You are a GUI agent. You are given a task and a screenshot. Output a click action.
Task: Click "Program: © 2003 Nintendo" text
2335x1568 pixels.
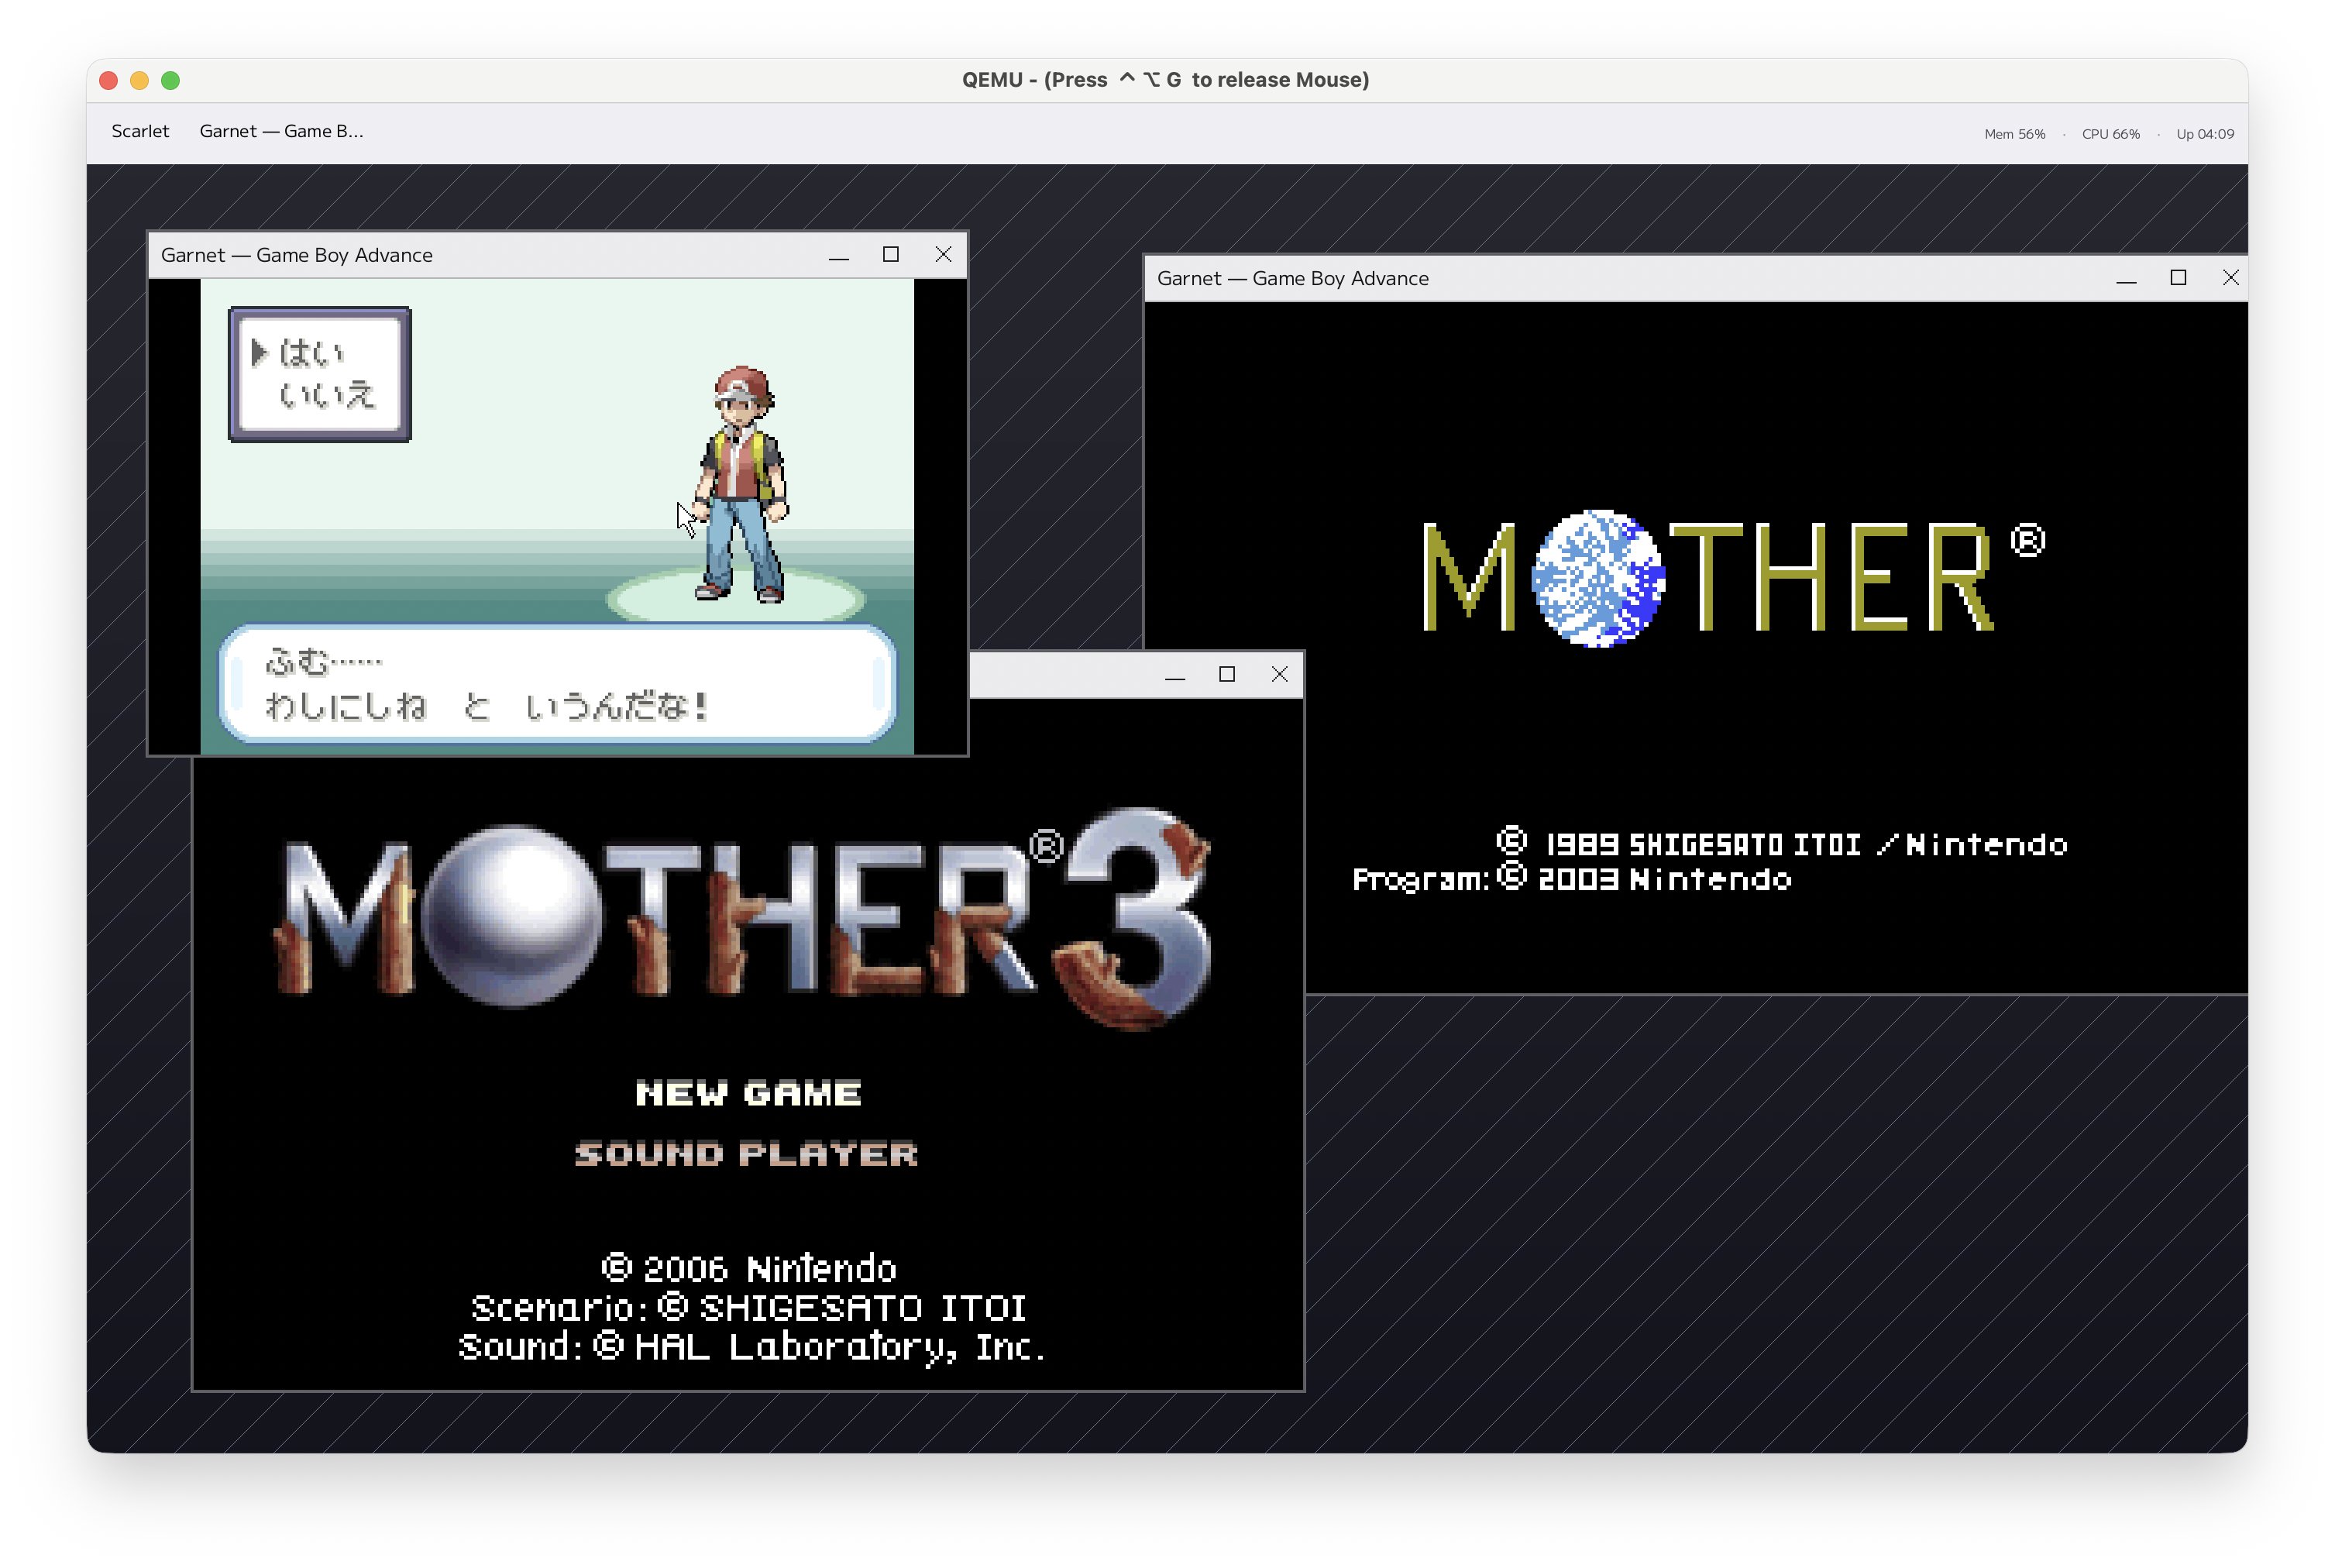click(x=1571, y=879)
